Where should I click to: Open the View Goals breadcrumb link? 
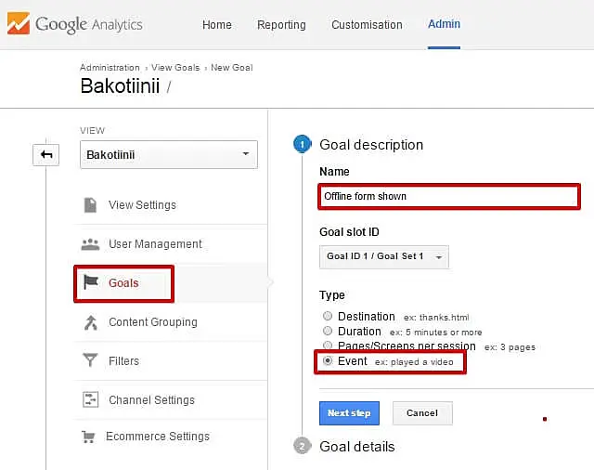175,68
